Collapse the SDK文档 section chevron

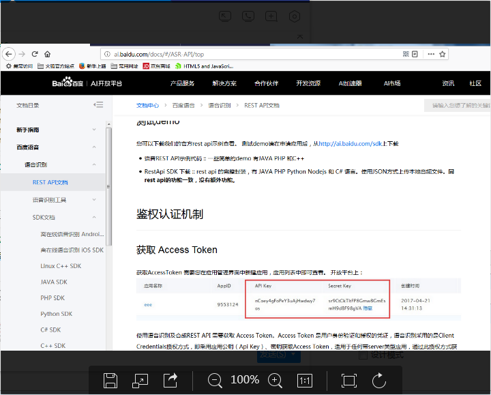point(94,217)
